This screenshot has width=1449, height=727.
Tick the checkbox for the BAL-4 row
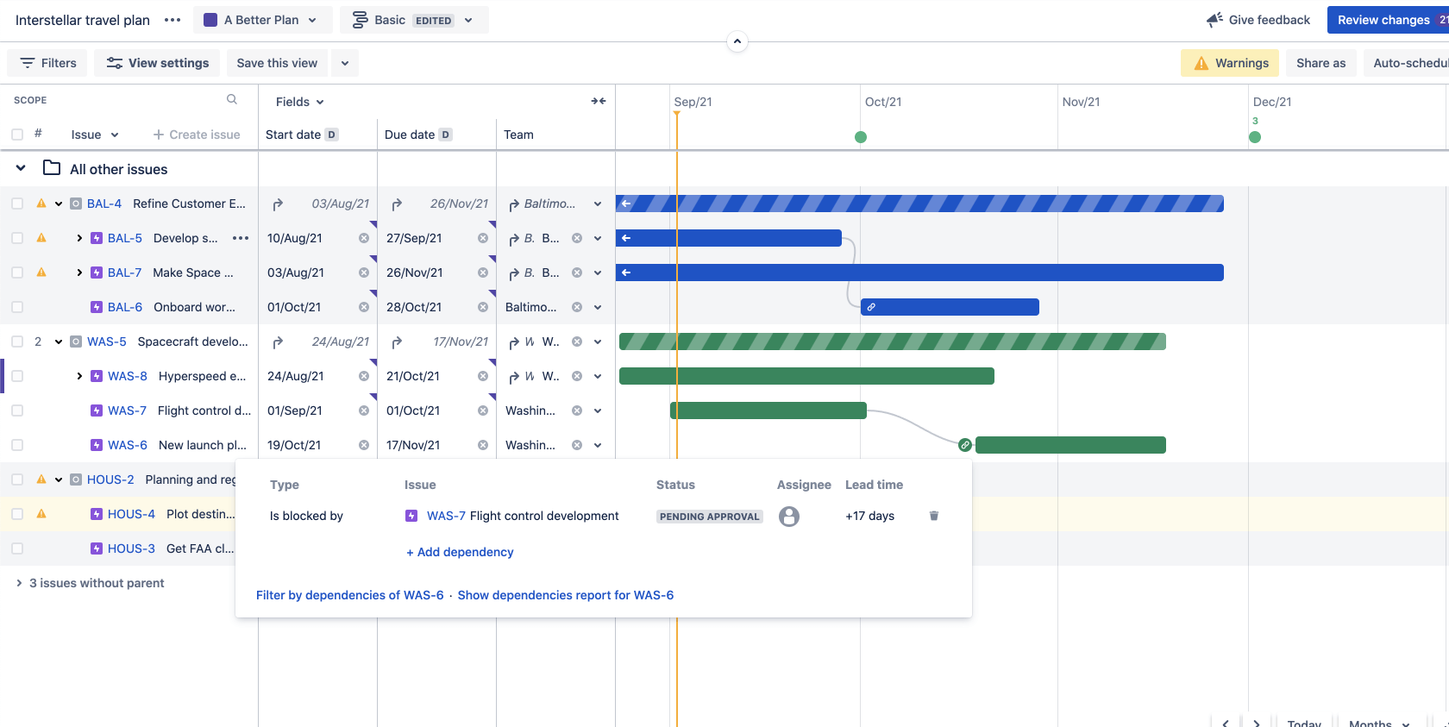[17, 204]
